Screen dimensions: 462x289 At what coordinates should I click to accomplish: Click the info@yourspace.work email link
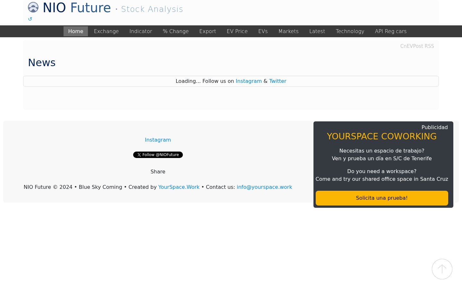[264, 187]
